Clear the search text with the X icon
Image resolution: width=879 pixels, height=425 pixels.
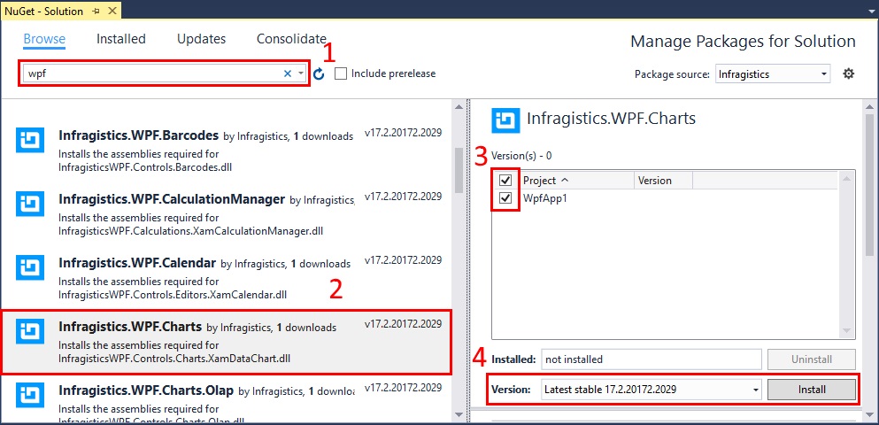click(288, 73)
